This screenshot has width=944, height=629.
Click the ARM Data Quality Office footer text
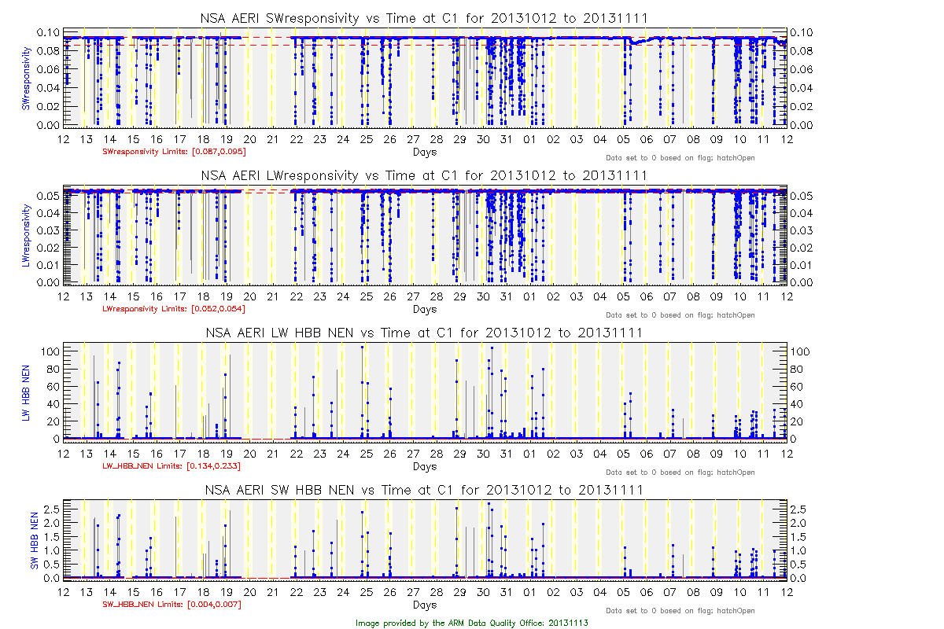[x=472, y=622]
